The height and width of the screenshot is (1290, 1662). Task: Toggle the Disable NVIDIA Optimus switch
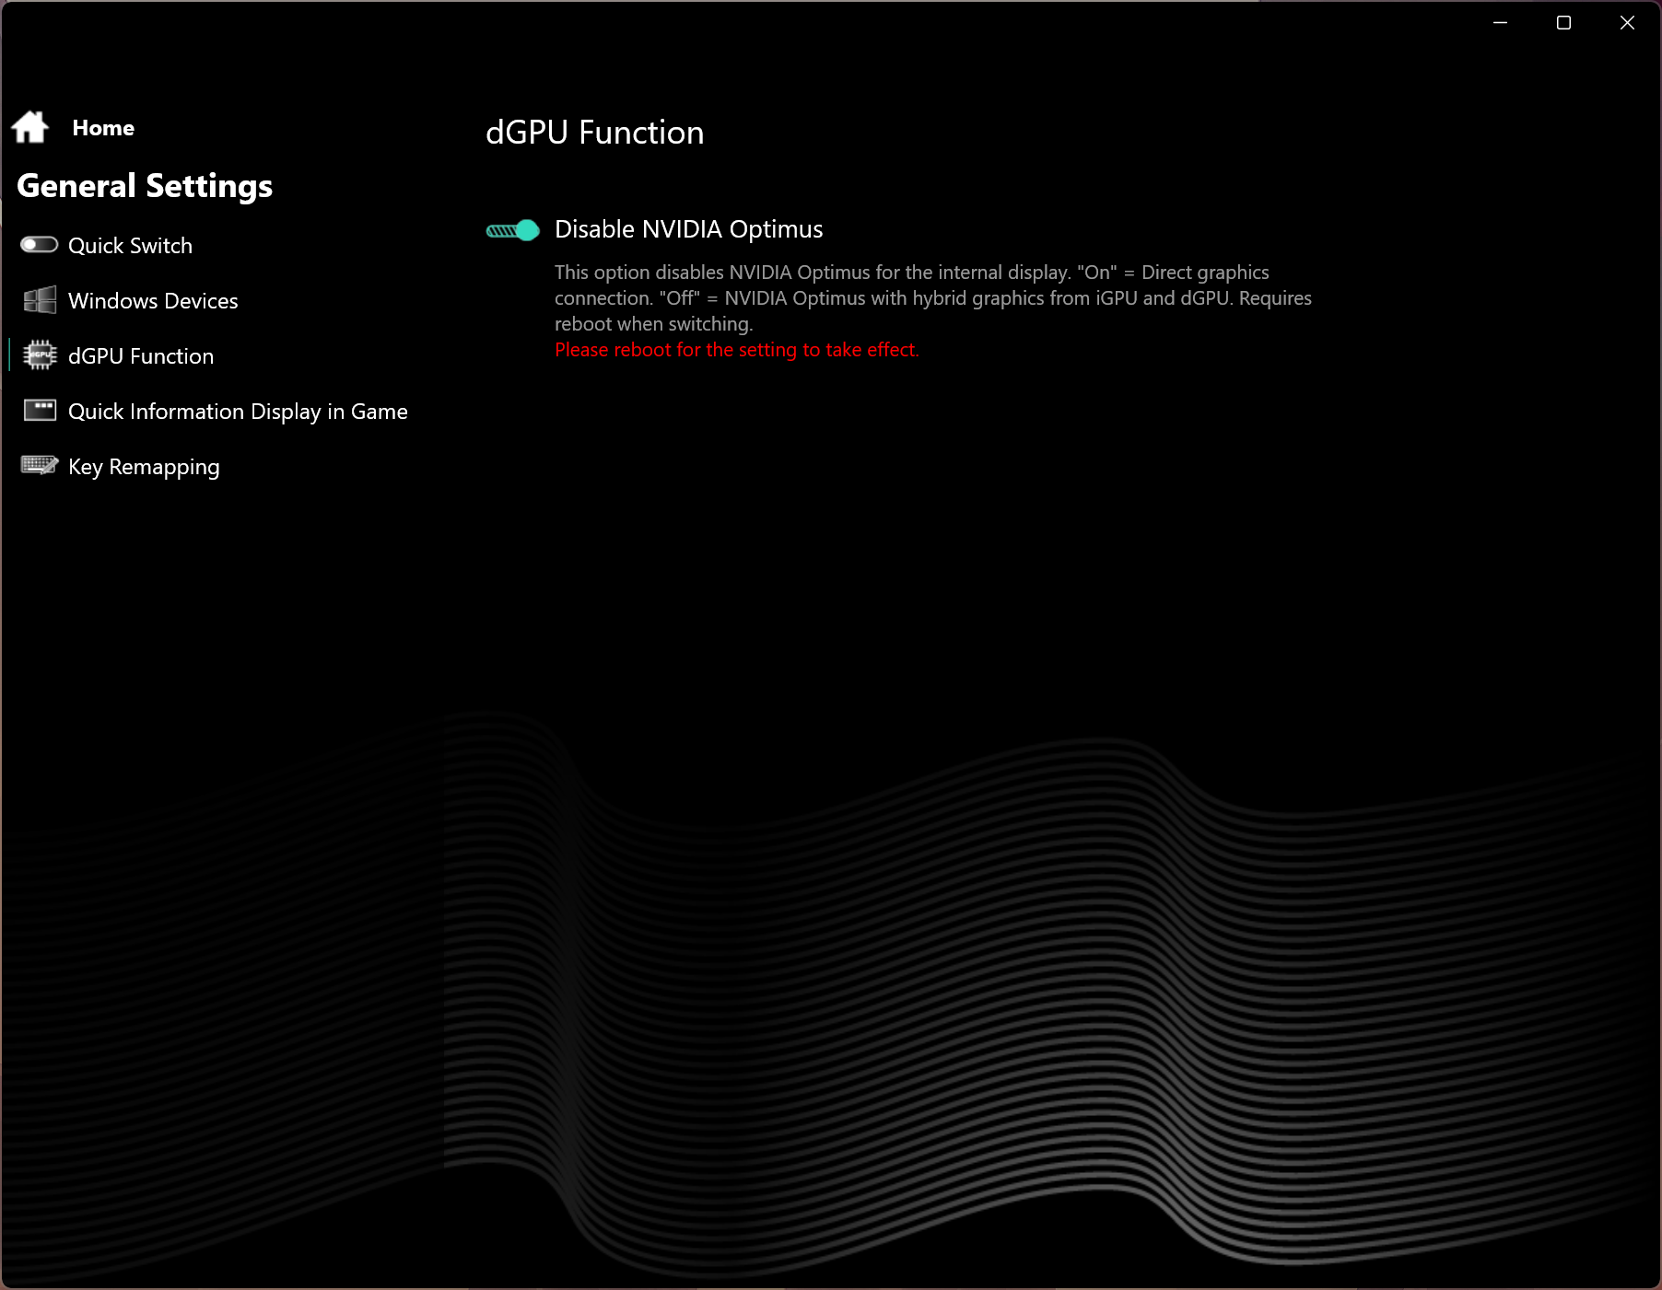(513, 230)
